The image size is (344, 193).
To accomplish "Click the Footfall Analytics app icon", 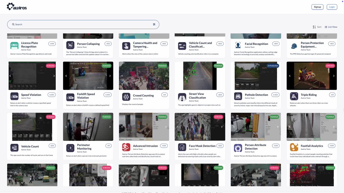I will [294, 147].
